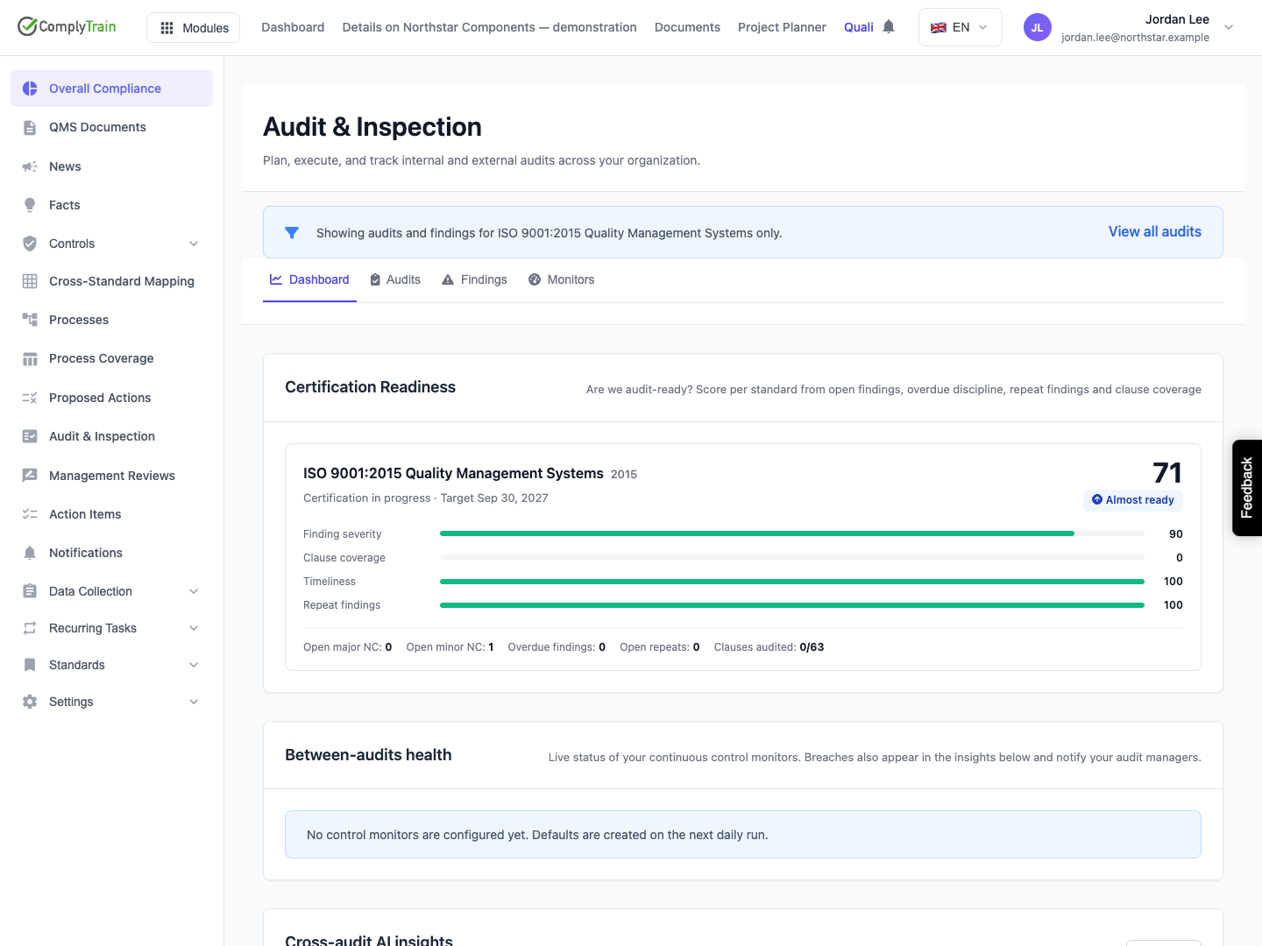
Task: Switch to the Monitors tab
Action: click(x=561, y=279)
